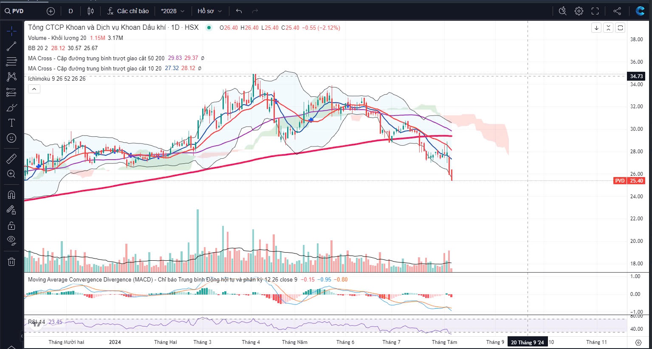Select MA Cross 50 200 indicator legend
Screen dimensions: 652x349
[96, 58]
